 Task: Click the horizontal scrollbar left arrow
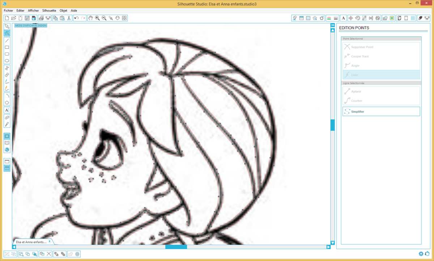(14, 247)
